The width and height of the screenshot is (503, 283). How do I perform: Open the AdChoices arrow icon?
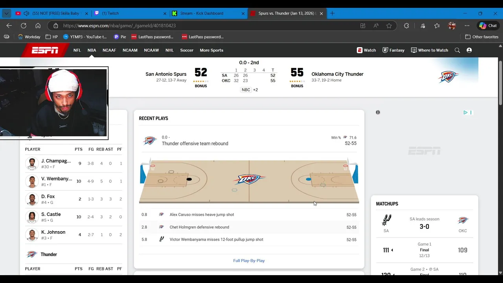point(465,112)
